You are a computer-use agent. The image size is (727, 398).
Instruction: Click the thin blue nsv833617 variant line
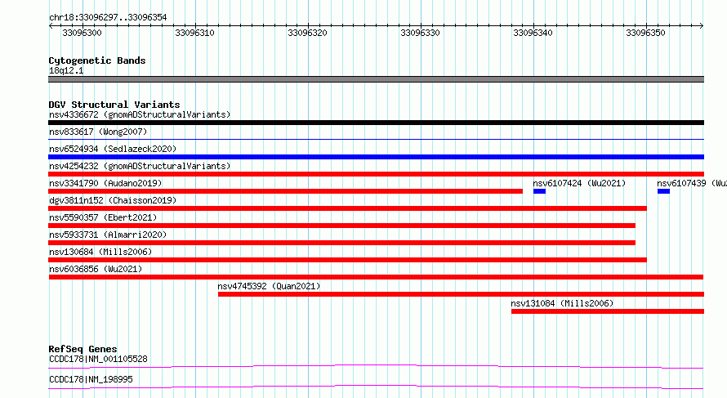(376, 139)
